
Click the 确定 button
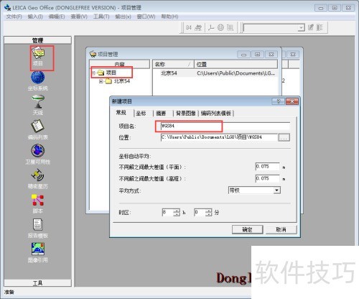point(247,229)
